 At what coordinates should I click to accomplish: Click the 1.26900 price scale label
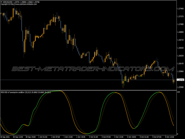[x=180, y=32]
